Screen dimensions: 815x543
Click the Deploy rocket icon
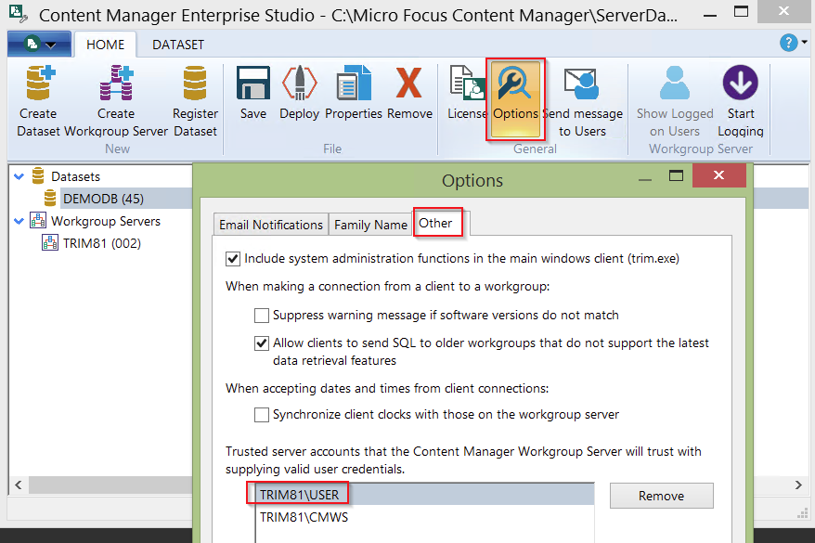point(299,84)
